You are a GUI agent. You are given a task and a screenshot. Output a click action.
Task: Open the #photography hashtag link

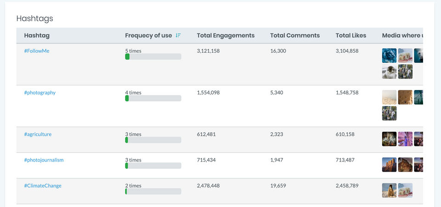(40, 93)
